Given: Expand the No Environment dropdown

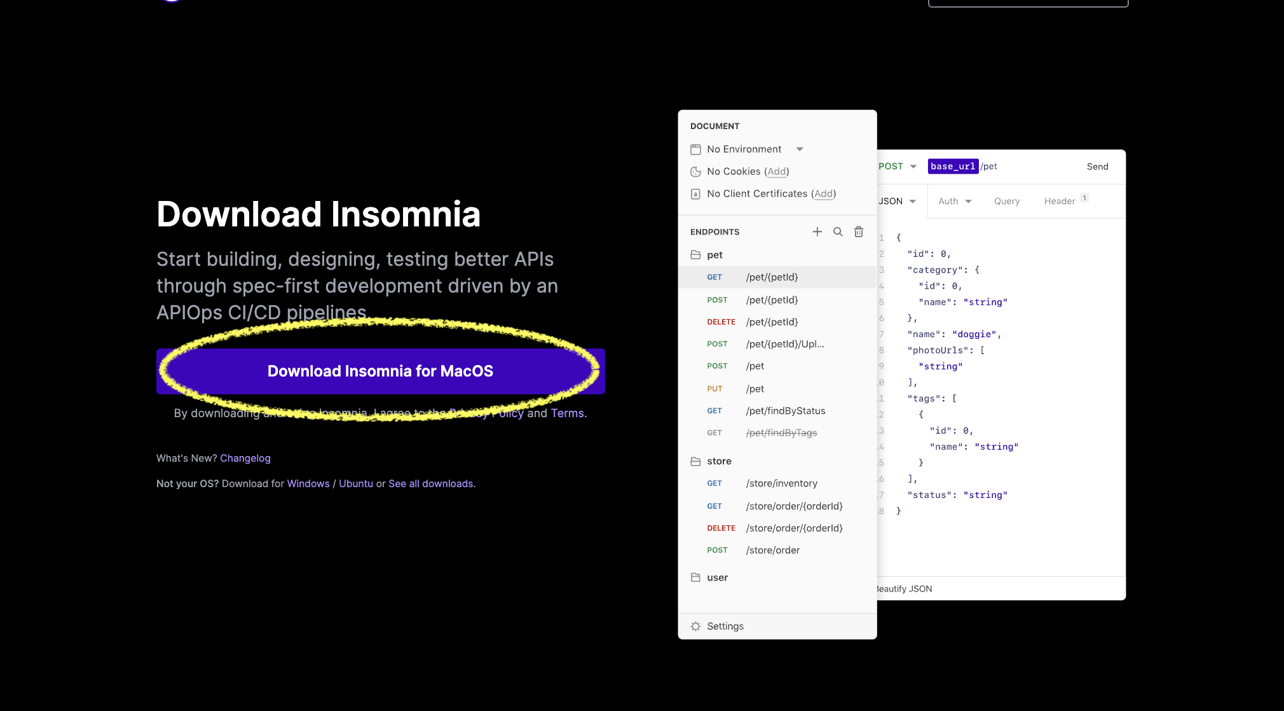Looking at the screenshot, I should [x=800, y=149].
